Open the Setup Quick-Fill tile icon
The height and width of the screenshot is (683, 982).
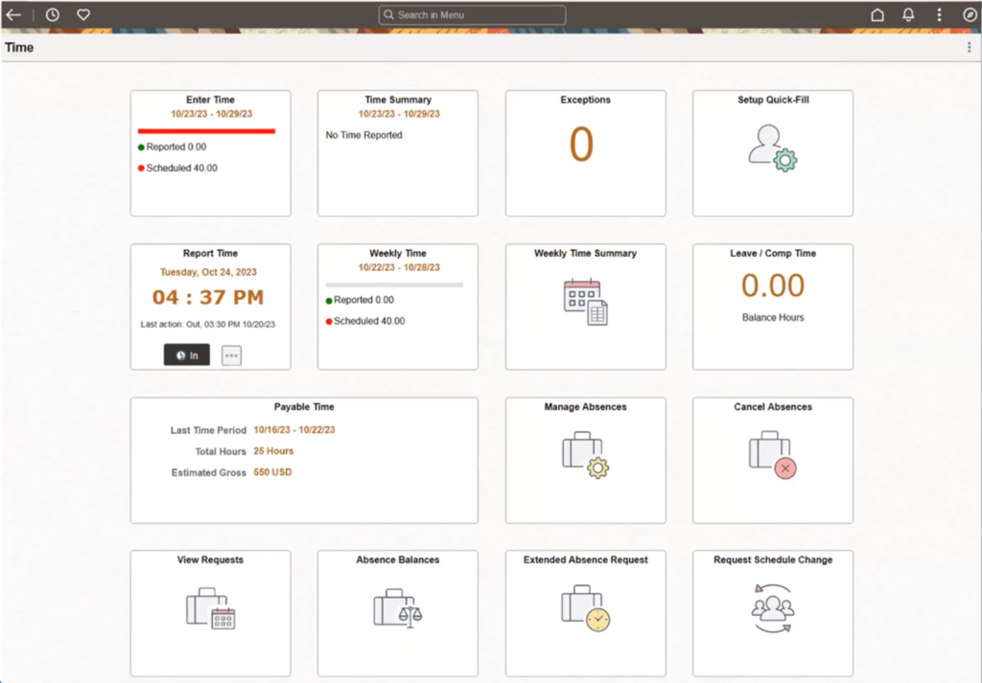pos(772,153)
